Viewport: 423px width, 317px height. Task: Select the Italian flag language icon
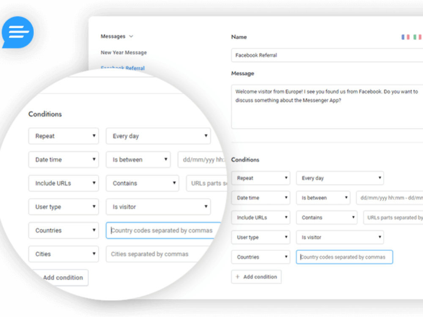[418, 37]
